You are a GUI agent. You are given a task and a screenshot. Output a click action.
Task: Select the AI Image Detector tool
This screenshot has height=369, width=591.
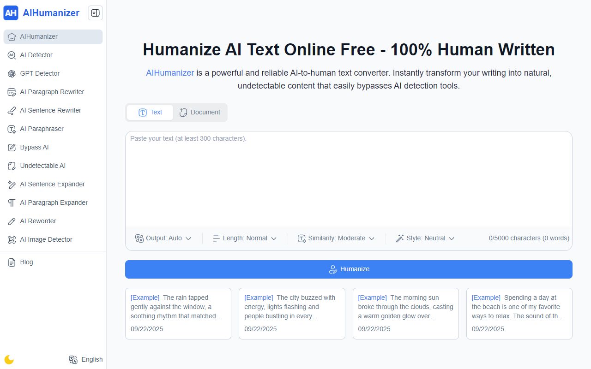(x=46, y=239)
